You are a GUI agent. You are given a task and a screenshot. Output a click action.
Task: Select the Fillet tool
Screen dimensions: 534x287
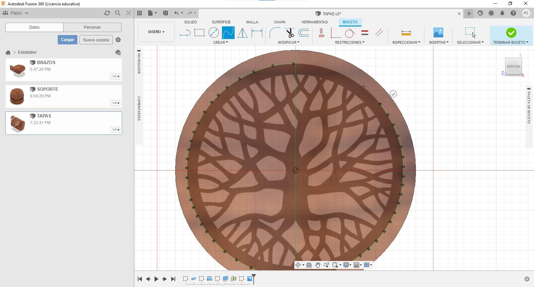275,33
